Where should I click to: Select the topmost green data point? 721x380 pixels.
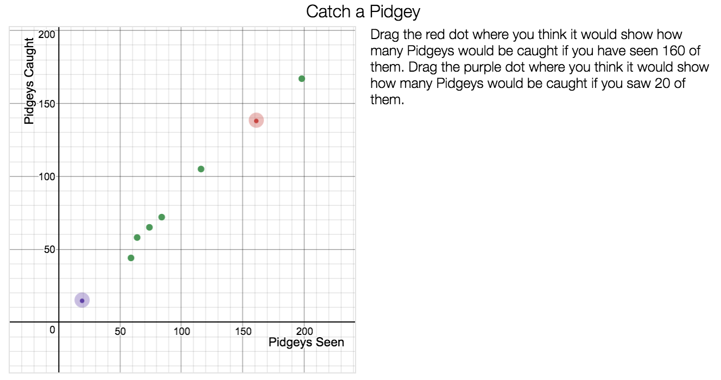[x=302, y=79]
